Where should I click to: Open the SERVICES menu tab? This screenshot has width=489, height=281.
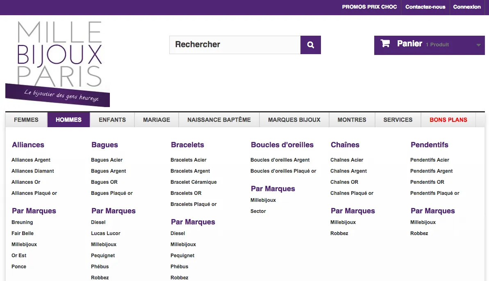398,120
